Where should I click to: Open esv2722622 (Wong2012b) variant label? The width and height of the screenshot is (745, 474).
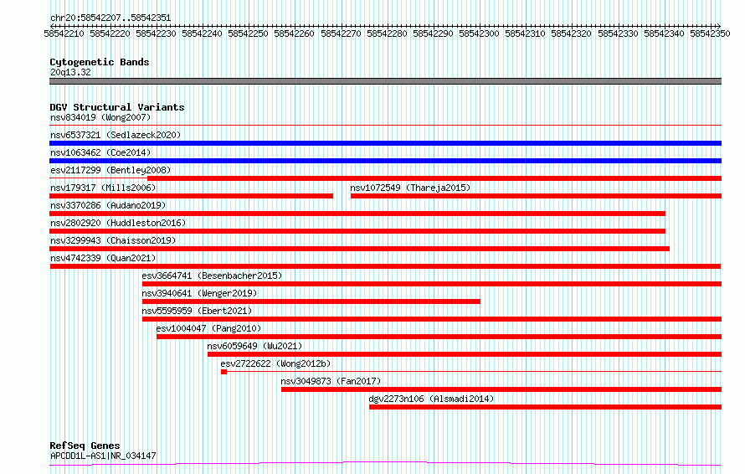[275, 363]
